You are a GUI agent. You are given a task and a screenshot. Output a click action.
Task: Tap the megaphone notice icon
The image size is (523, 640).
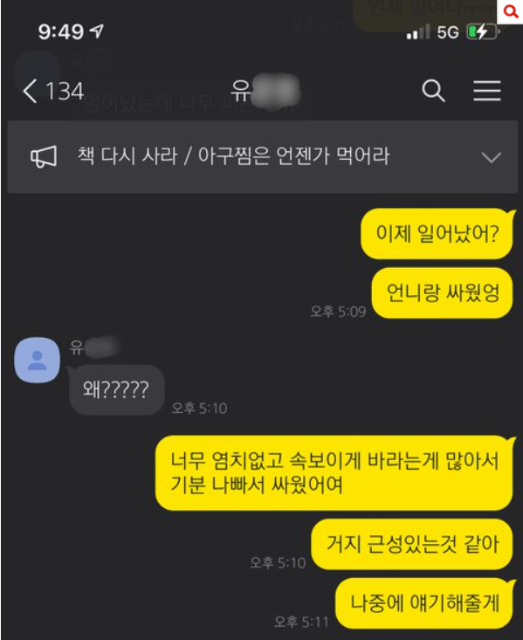pos(44,157)
